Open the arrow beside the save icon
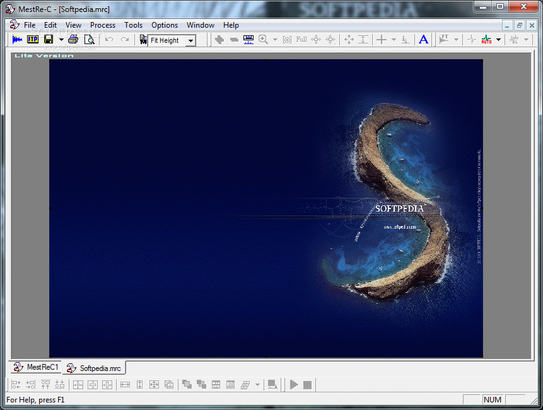The image size is (543, 410). tap(61, 40)
